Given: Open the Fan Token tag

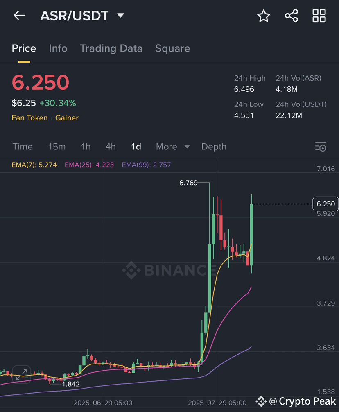Looking at the screenshot, I should click(29, 118).
